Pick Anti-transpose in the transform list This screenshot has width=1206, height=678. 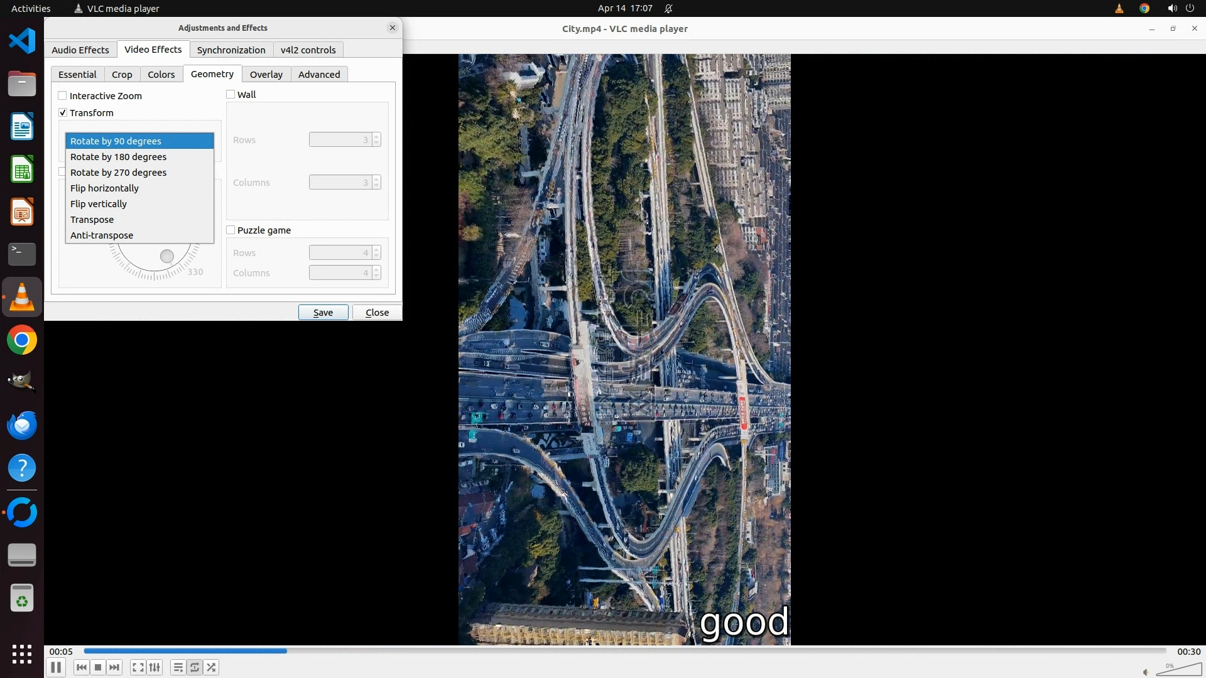(102, 235)
